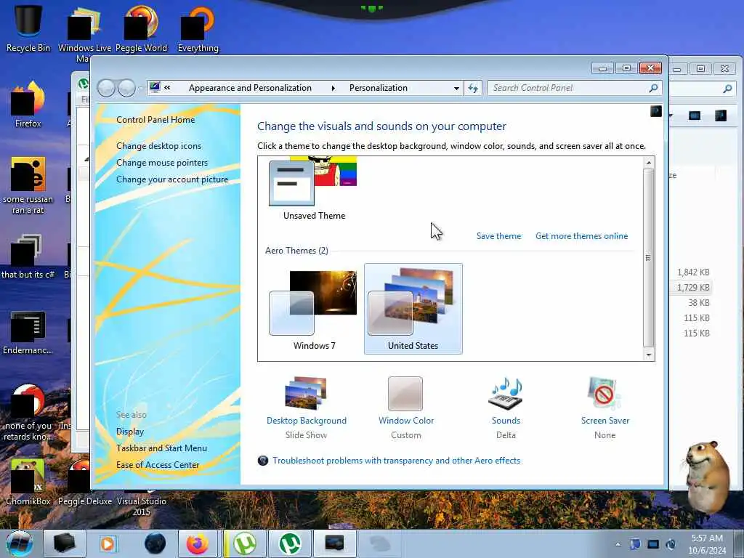Switch to second uTorrent taskbar button
The width and height of the screenshot is (744, 558).
(x=289, y=543)
